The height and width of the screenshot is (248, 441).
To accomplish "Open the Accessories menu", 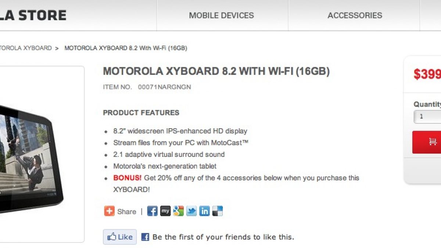I will [355, 15].
